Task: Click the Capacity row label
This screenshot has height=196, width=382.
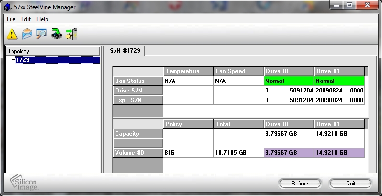Action: pos(138,134)
